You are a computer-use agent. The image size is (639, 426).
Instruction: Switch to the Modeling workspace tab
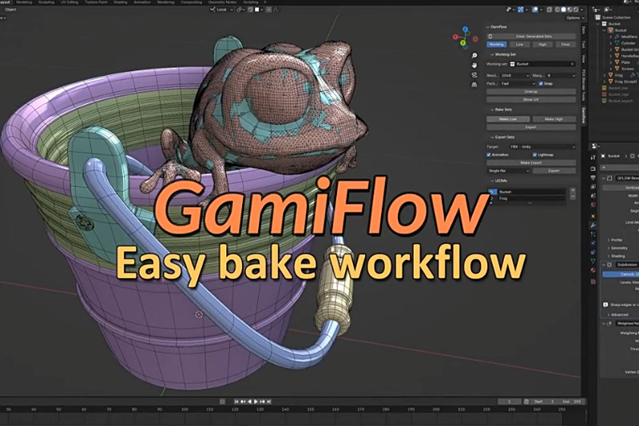coord(25,2)
